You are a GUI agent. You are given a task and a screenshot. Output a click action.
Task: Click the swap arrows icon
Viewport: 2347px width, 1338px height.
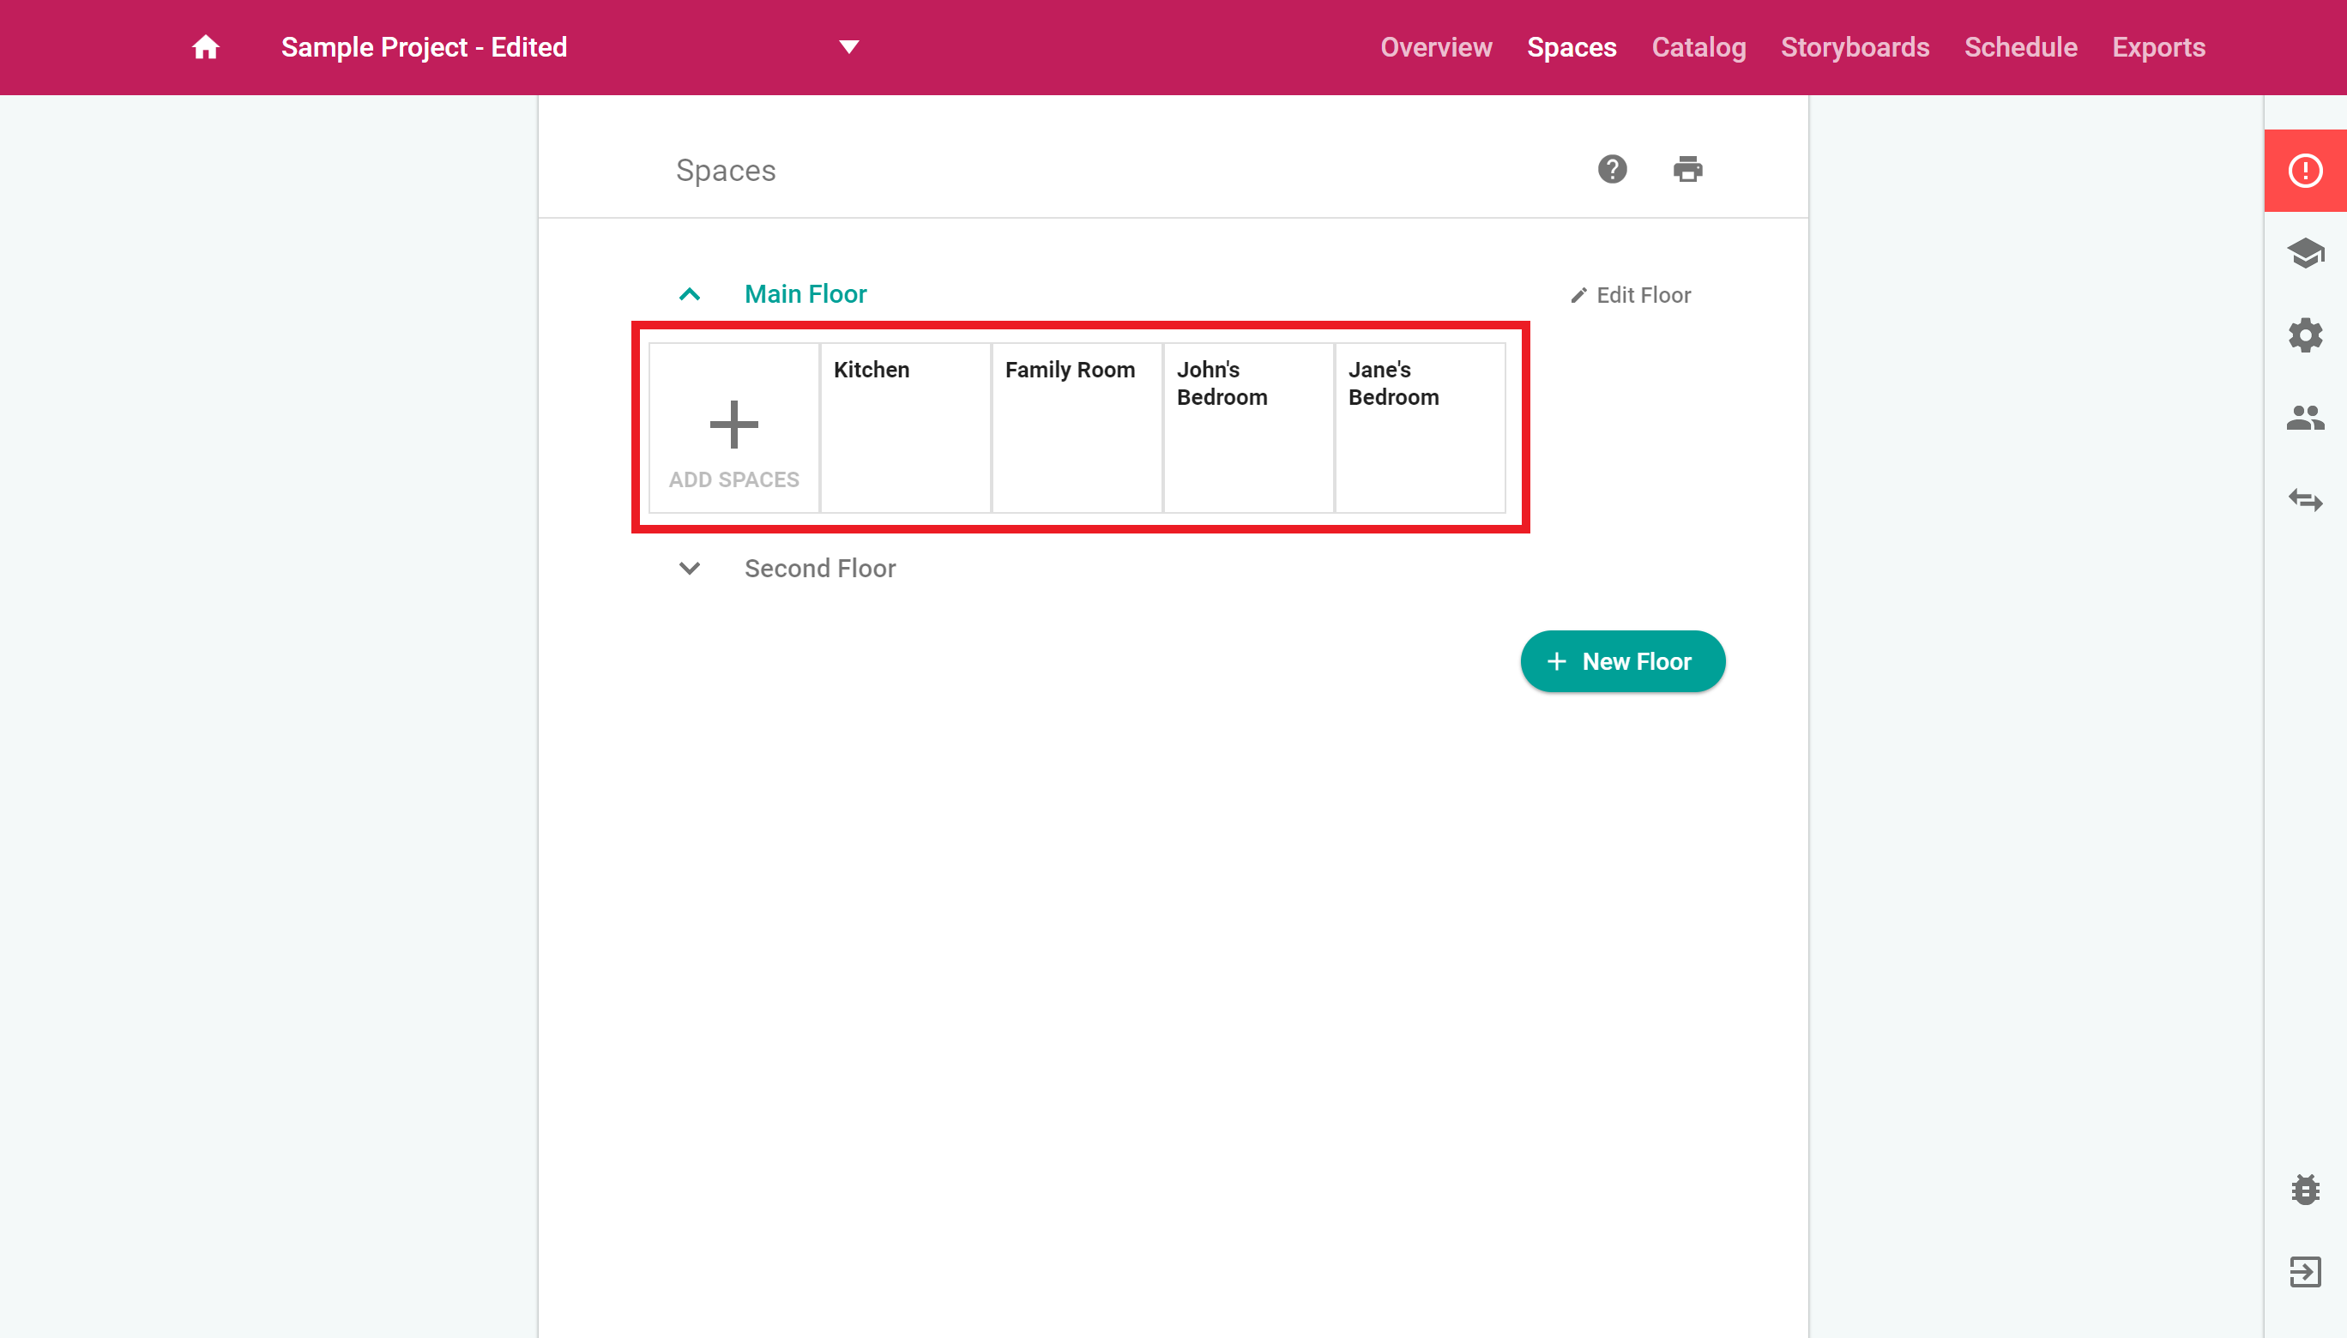click(x=2305, y=500)
